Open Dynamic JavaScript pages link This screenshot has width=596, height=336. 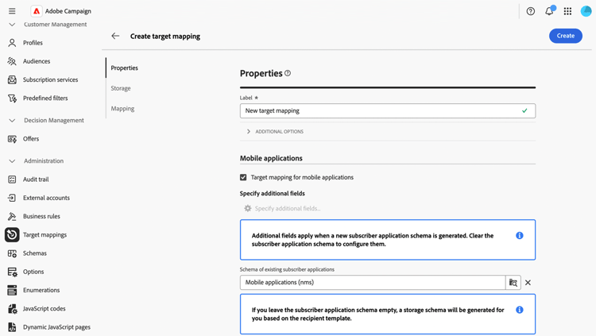click(x=56, y=327)
